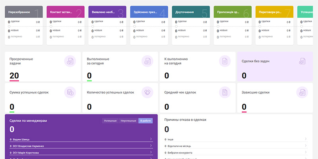The image size is (318, 159).
Task: Click the Выполненные за сегодня checkmark icon
Action: [147, 61]
